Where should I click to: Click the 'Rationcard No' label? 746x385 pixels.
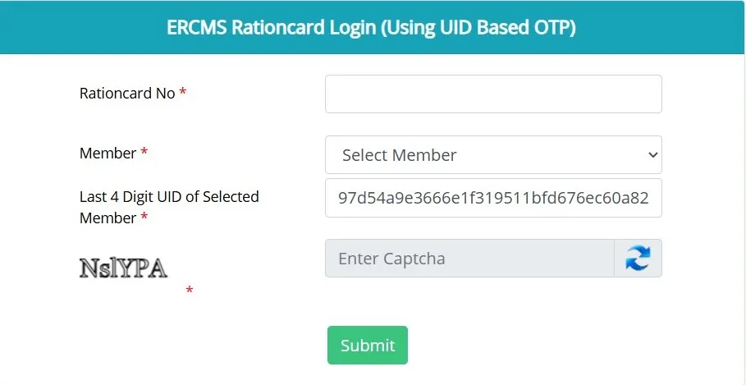tap(127, 94)
